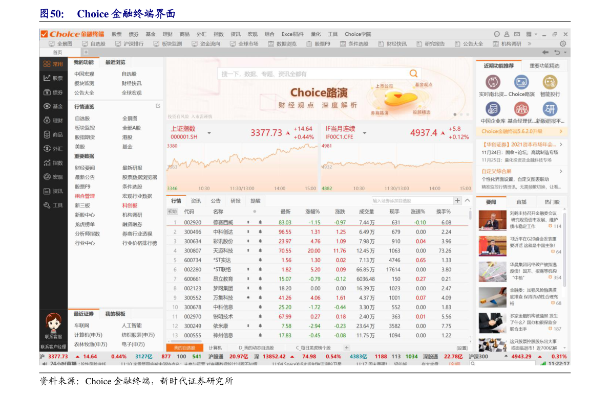The width and height of the screenshot is (610, 396).
Task: Open 上证指数 index dropdown arrow
Action: 209,133
